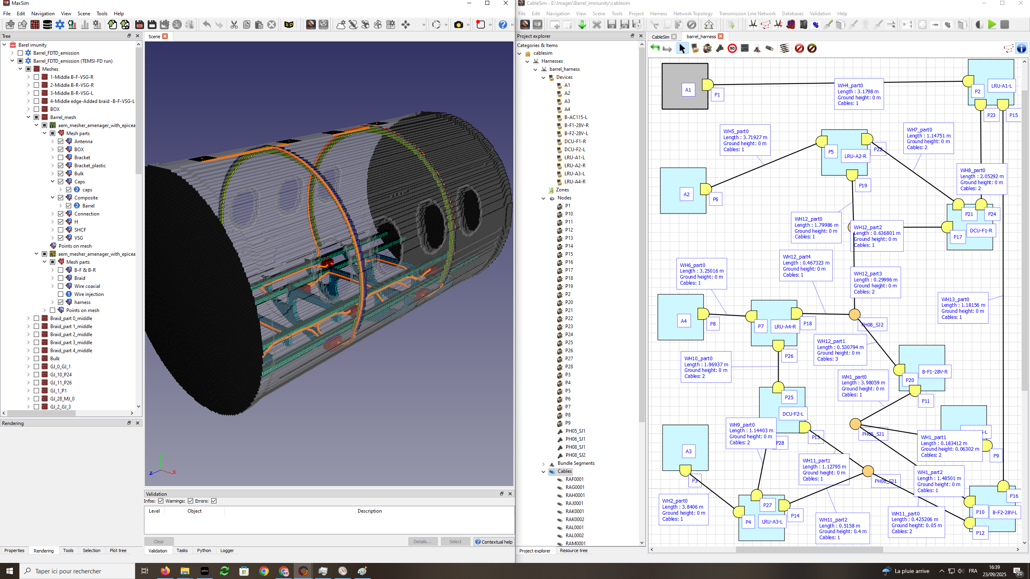Click the green back arrow in the harness editor
Image resolution: width=1030 pixels, height=579 pixels.
(x=655, y=49)
